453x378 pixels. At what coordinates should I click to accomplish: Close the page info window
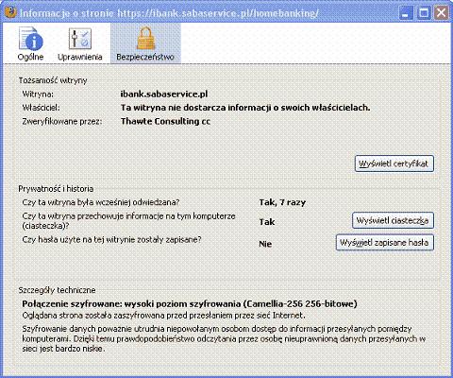point(441,13)
